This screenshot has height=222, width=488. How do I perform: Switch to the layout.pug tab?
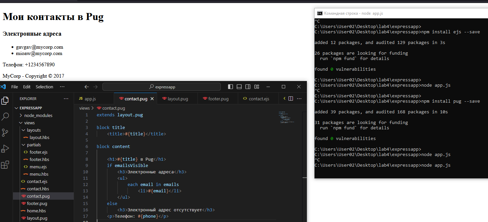(177, 99)
